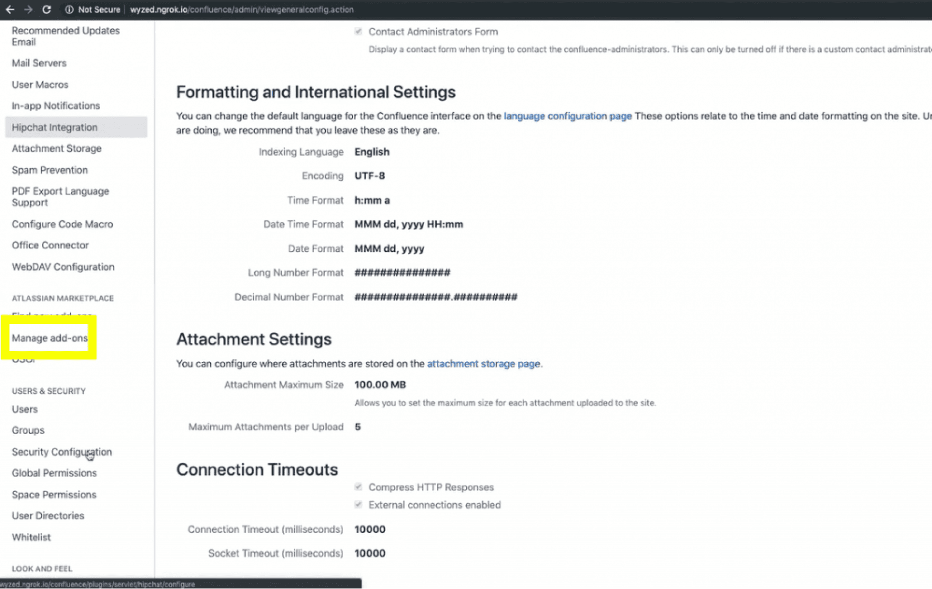Click Maximum Attachments per Upload value 5

[x=357, y=427]
